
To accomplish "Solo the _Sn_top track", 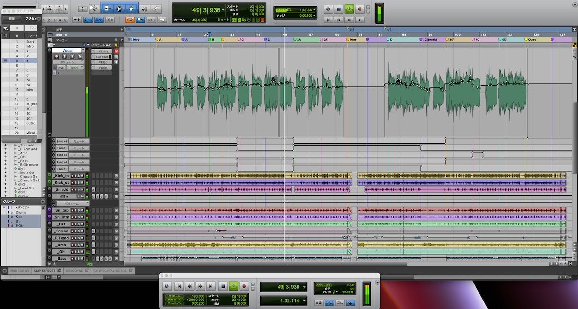I will [79, 210].
